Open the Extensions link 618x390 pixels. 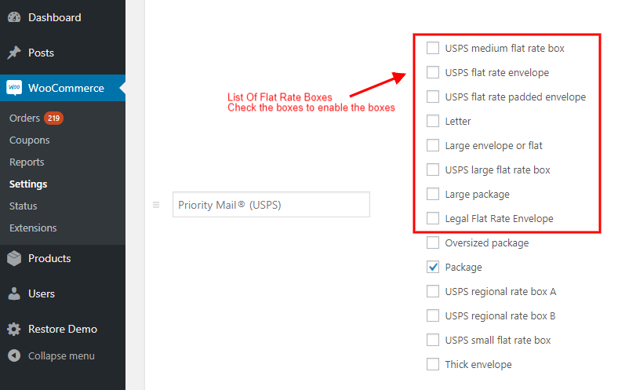[33, 228]
